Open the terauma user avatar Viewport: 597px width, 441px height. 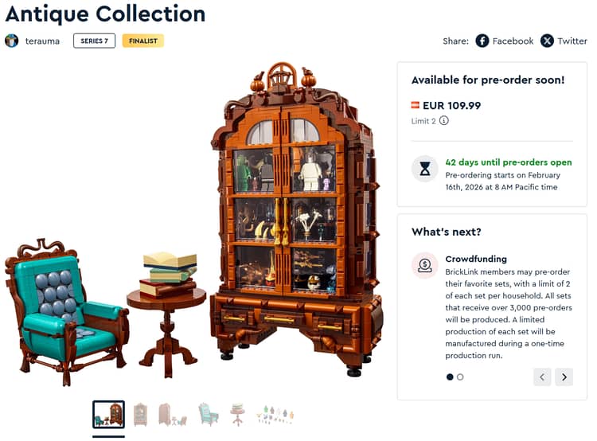(x=12, y=41)
